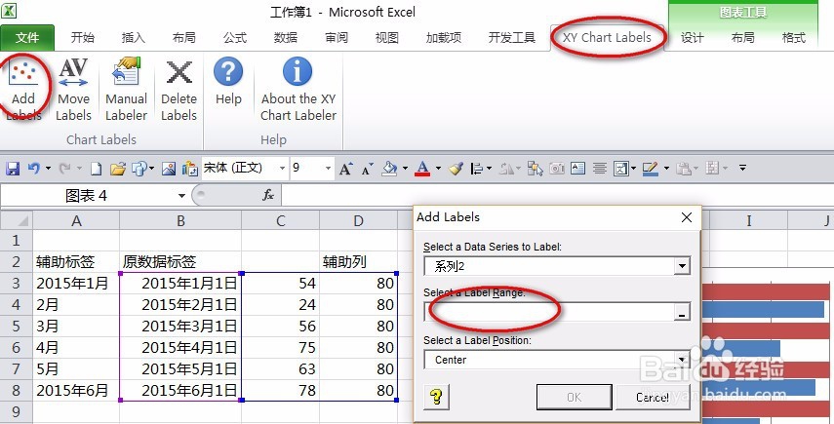Select cell with value 75
Screen dimensions: 834x424
[280, 348]
